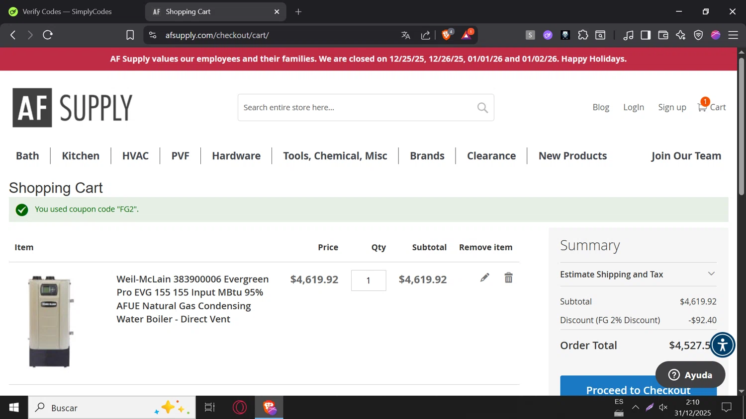Open the Bath category menu

[x=27, y=156]
